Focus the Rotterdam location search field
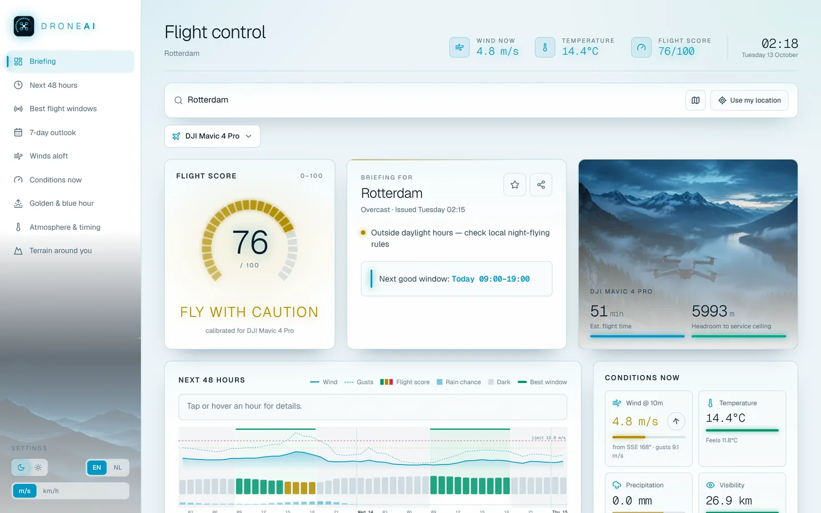821x513 pixels. coord(433,100)
